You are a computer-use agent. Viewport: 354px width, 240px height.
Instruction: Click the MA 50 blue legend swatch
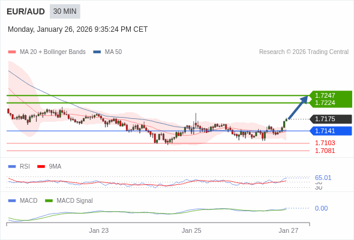(x=97, y=52)
